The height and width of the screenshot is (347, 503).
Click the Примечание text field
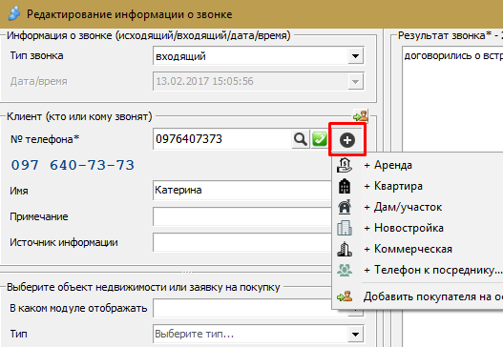(242, 216)
